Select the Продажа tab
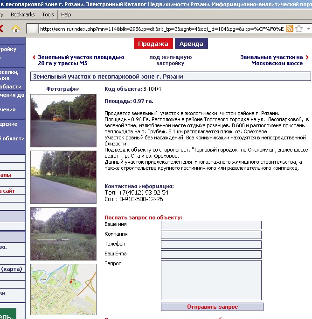Screen dimensions: 312x319 point(153,44)
